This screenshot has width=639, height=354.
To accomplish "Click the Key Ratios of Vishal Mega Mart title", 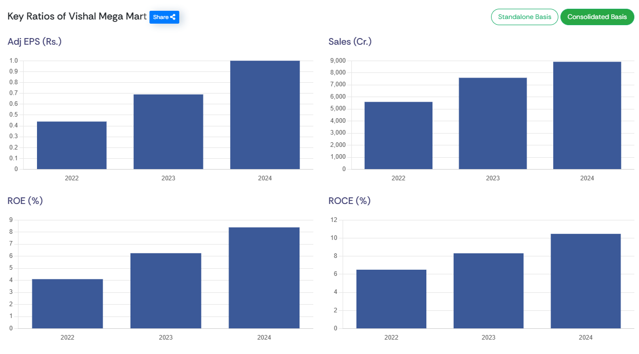I will [x=77, y=16].
